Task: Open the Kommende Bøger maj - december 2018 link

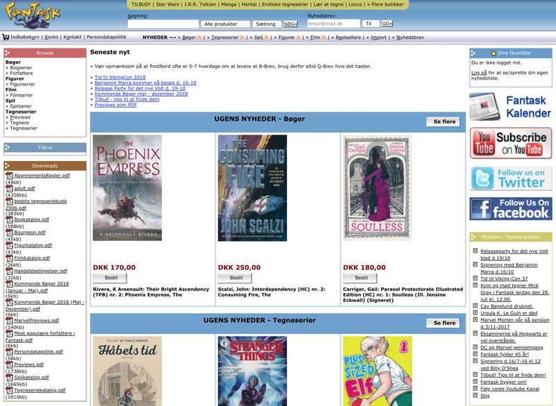Action: pyautogui.click(x=141, y=94)
